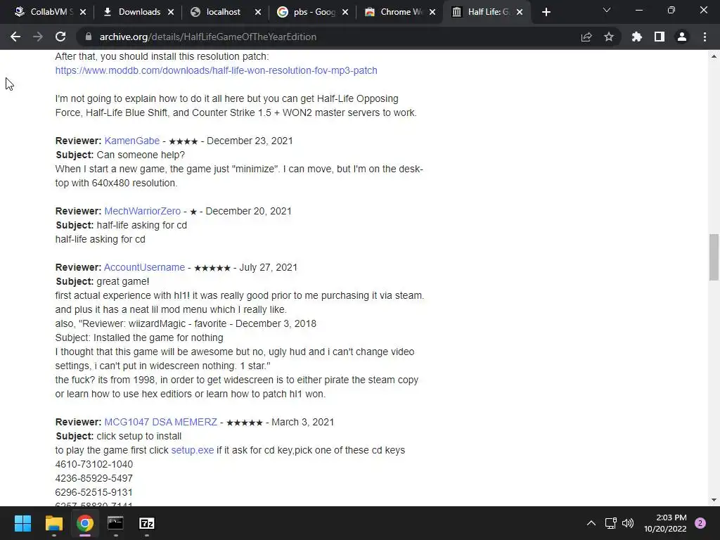
Task: Click 'click setup to install' subject
Action: coord(139,436)
